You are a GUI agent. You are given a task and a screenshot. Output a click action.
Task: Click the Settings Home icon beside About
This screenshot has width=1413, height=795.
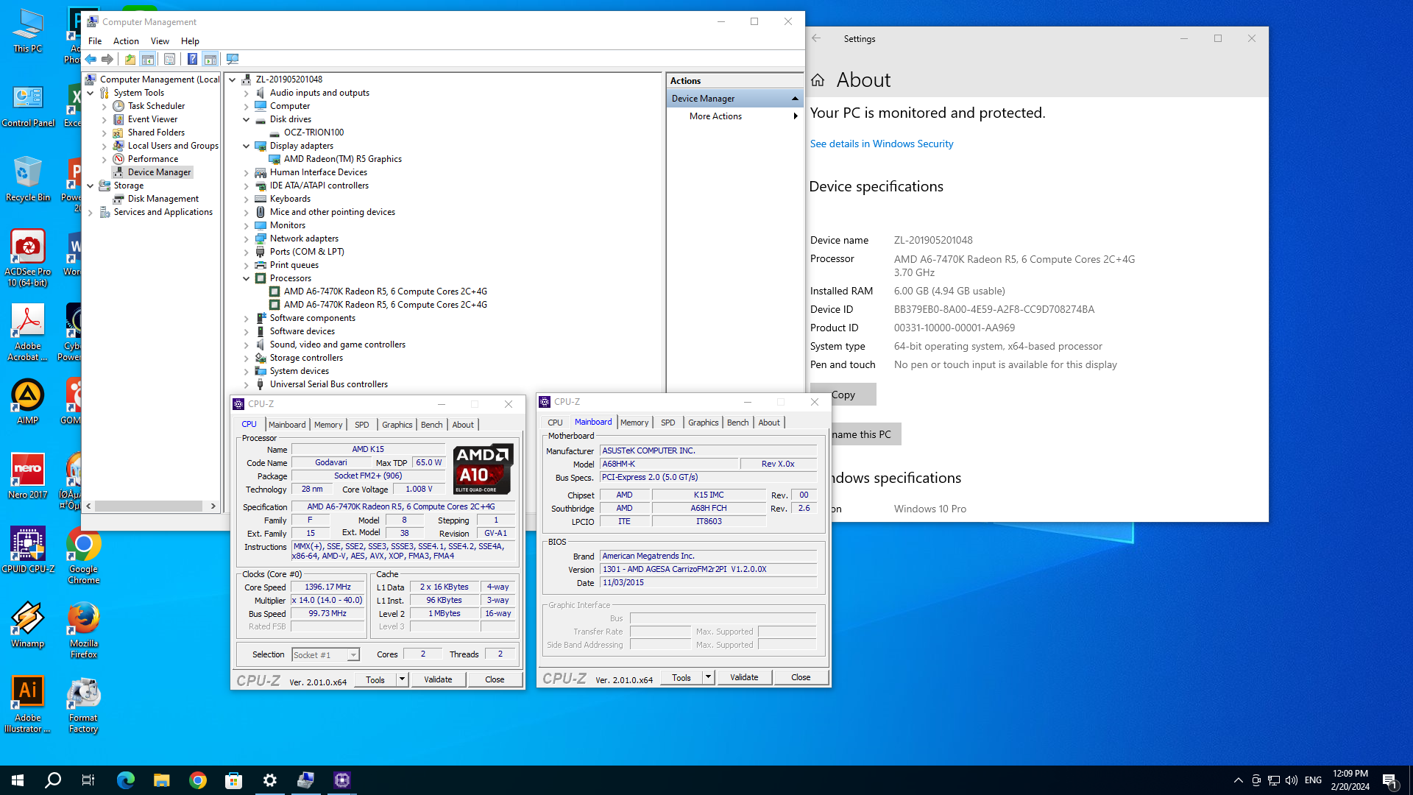click(818, 79)
